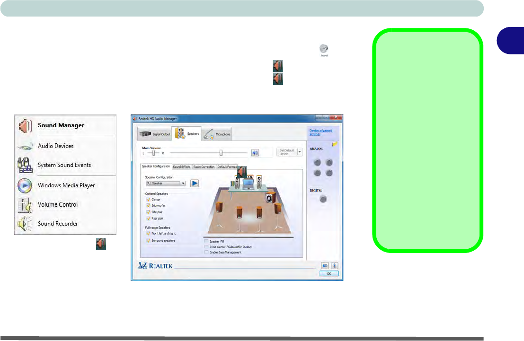
Task: Open the Device advanced settings link
Action: (x=320, y=132)
